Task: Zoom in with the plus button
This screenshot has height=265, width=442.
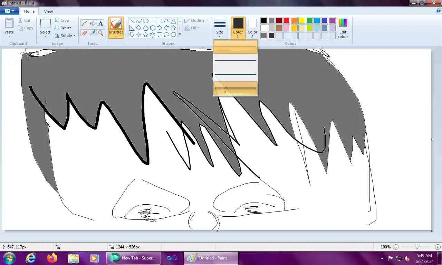Action: (x=438, y=247)
